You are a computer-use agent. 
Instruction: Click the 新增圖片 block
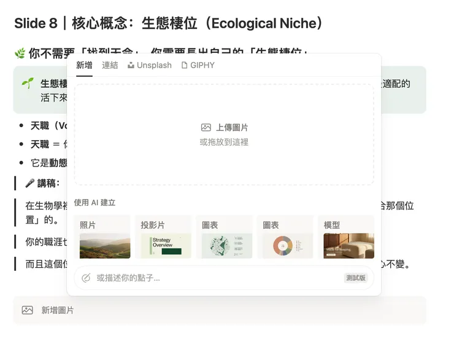point(220,310)
